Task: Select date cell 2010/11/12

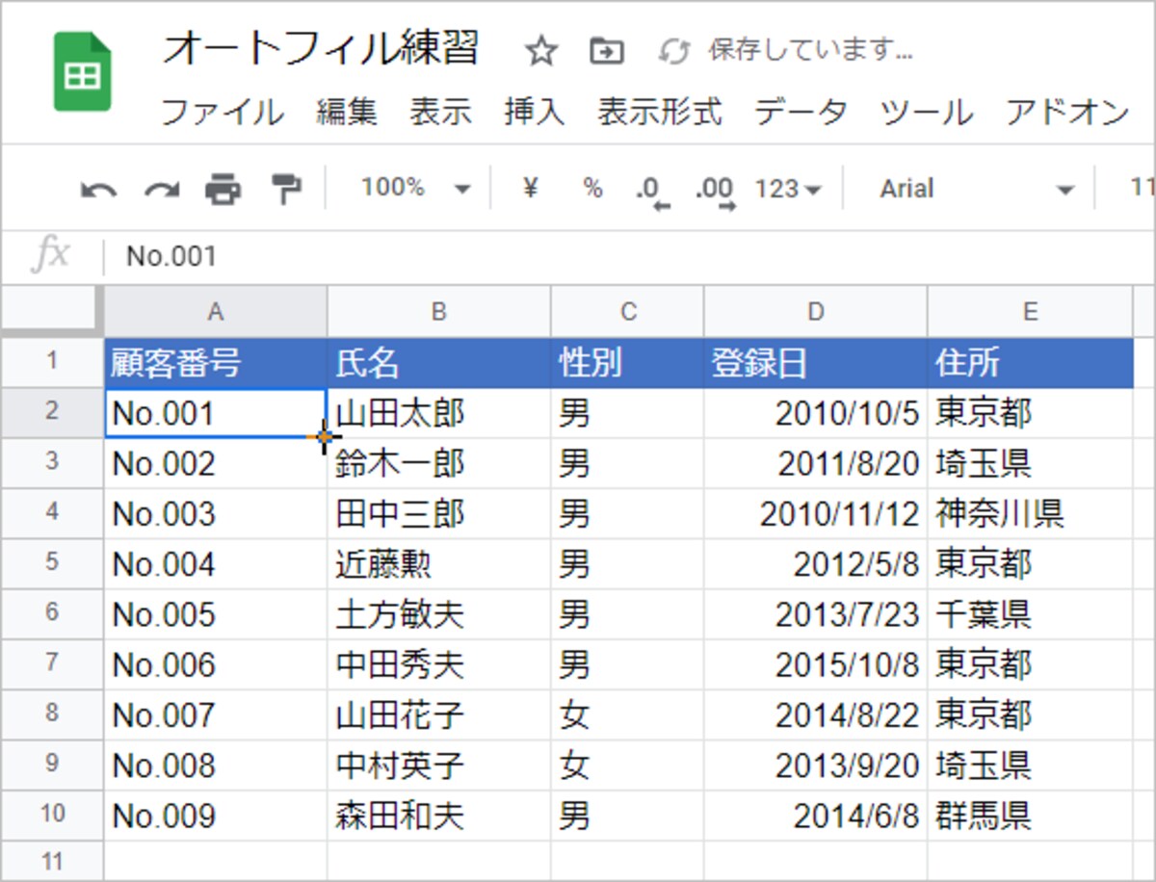Action: [x=815, y=513]
